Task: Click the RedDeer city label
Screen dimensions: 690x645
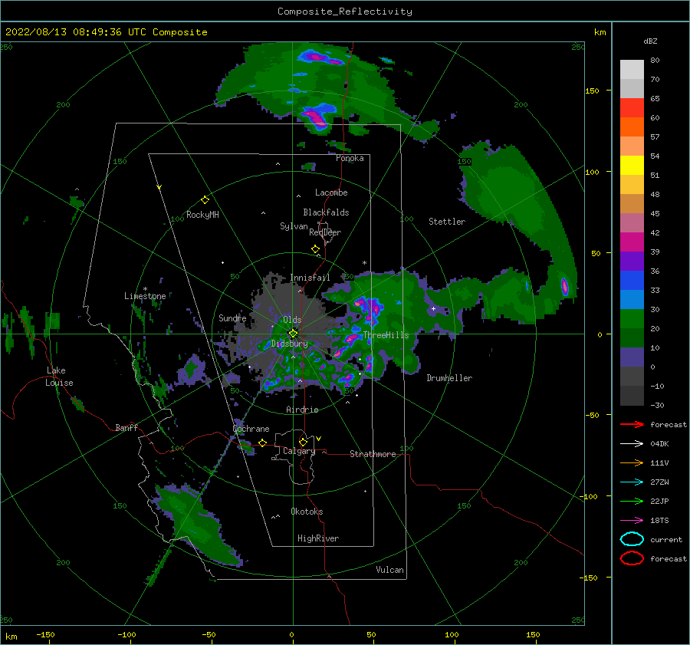Action: [325, 232]
